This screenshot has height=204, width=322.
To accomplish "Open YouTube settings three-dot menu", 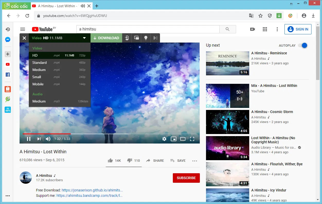I will click(277, 29).
